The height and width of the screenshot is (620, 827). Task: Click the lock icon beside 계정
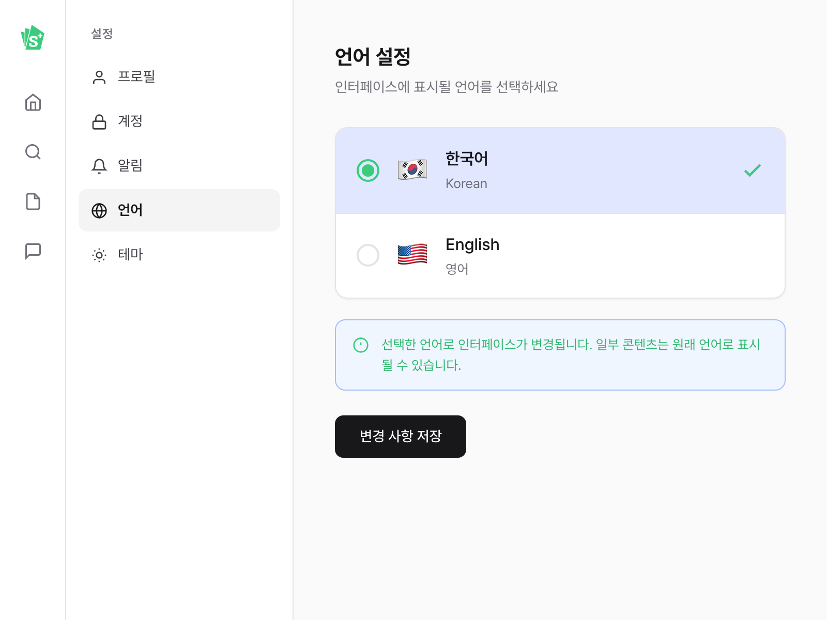coord(99,122)
